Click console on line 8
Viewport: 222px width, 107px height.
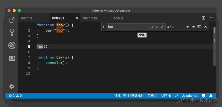coord(53,63)
